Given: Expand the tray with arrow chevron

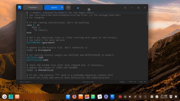Looking at the screenshot, I should click(145, 97).
